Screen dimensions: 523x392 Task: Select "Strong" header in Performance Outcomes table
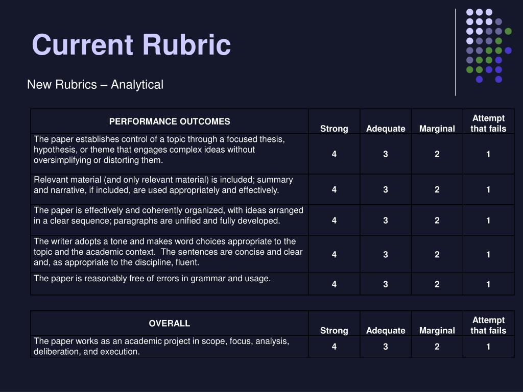(x=334, y=129)
